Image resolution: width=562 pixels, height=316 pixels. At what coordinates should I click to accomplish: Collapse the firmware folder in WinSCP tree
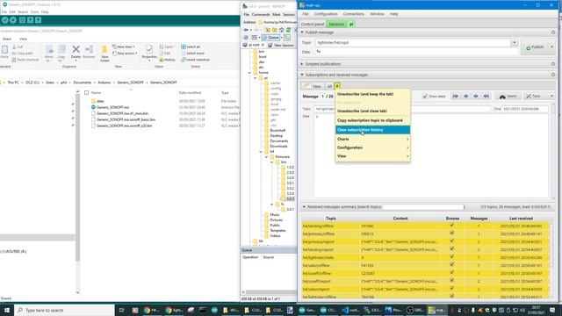coord(266,157)
